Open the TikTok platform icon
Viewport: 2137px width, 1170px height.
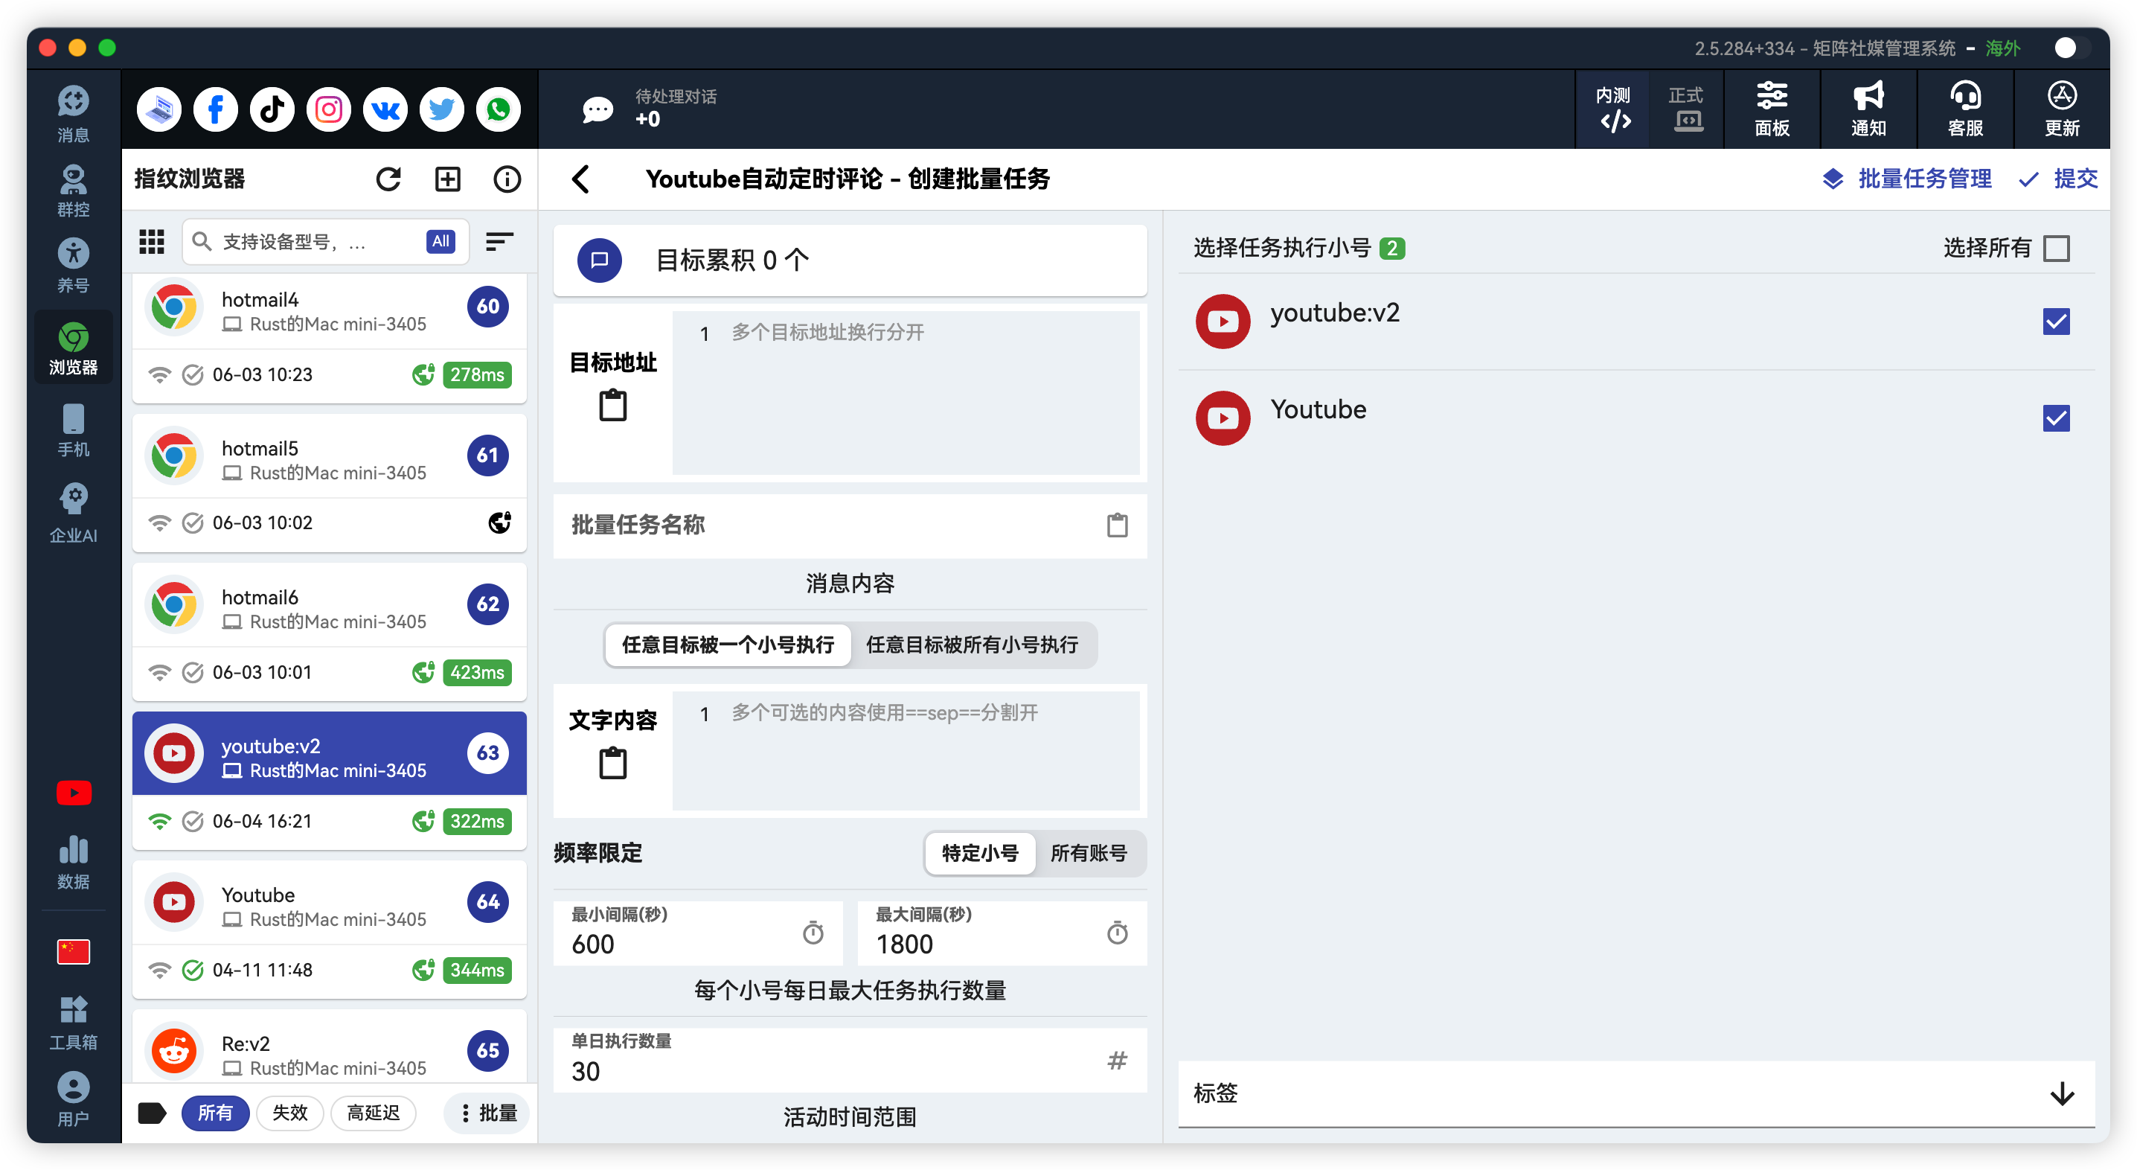[272, 109]
